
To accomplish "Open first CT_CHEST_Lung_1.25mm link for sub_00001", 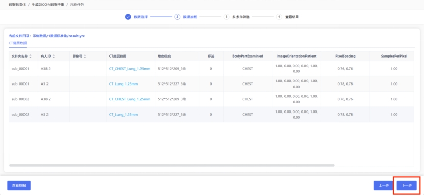I will [130, 69].
